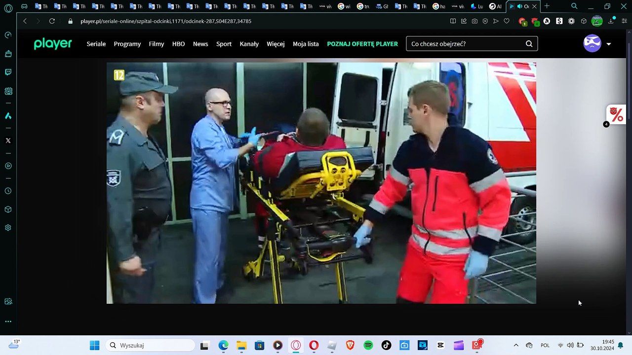Open TikTok from the taskbar

pyautogui.click(x=386, y=346)
